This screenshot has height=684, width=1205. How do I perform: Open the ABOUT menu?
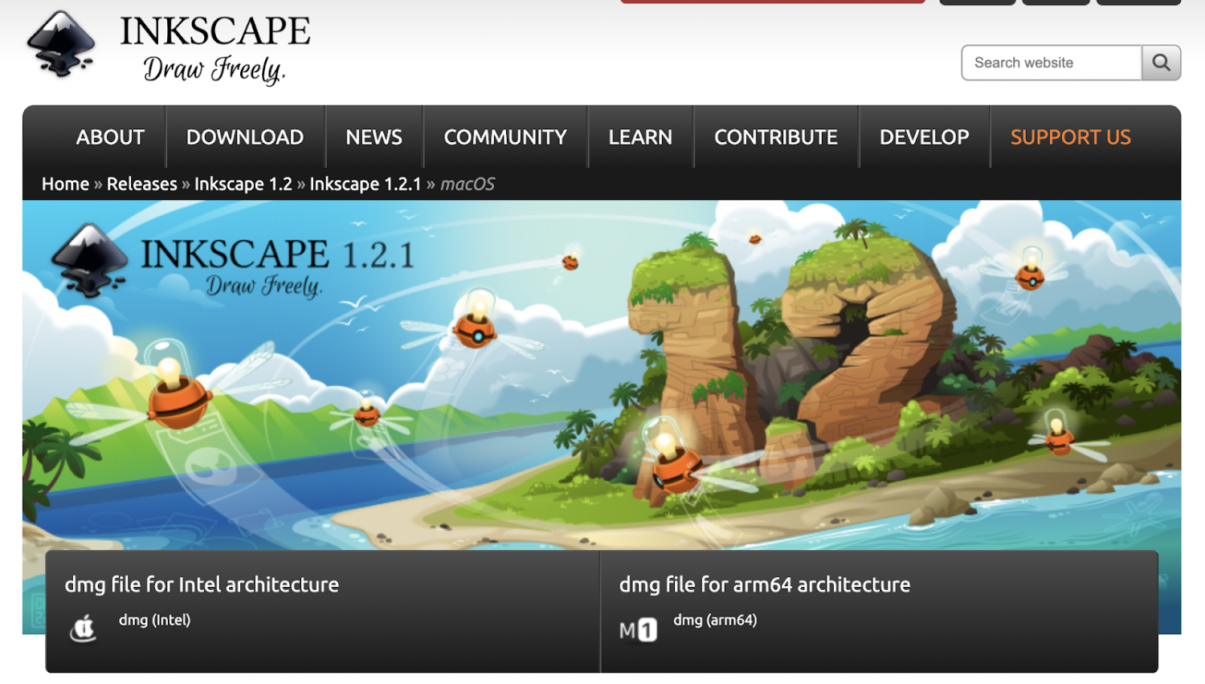[x=110, y=136]
